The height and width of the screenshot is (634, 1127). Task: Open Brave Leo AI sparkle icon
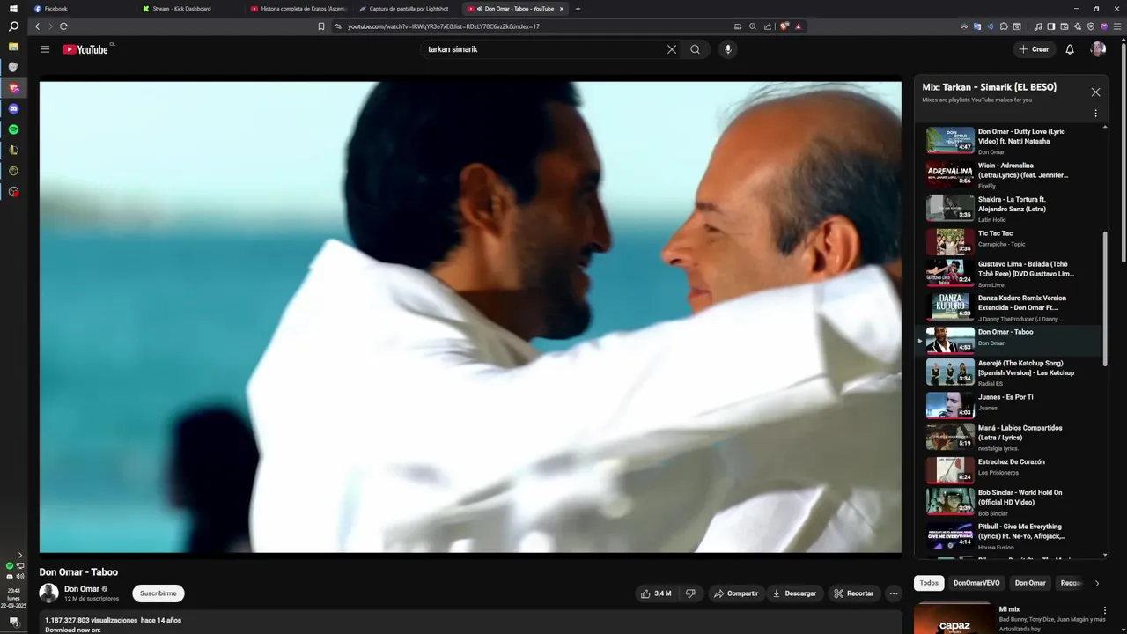[1078, 26]
